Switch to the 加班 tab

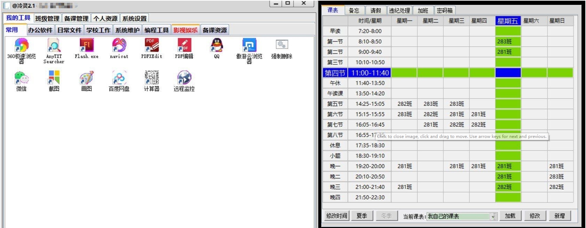(x=423, y=11)
